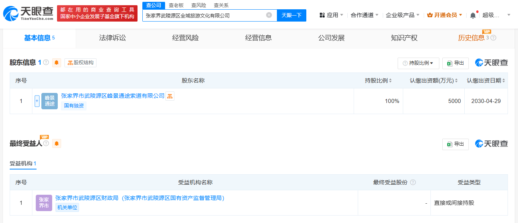518x223 pixels.
Task: Click orange alert bell beside 最终受益人
Action: coord(57,143)
